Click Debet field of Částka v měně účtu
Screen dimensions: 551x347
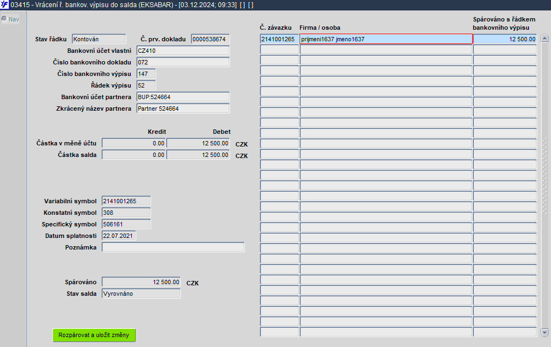(x=198, y=143)
